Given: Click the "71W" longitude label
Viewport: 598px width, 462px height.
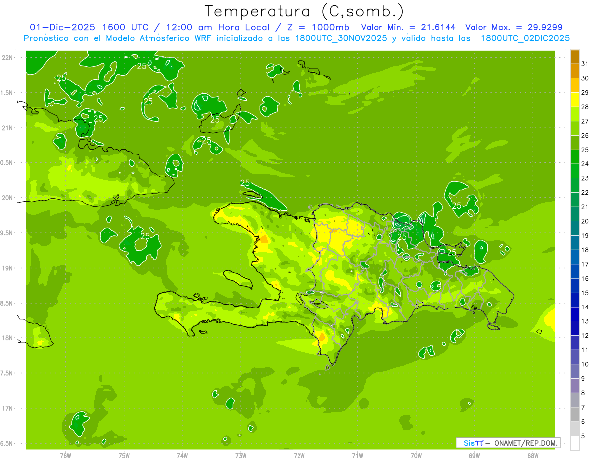Looking at the screenshot, I should (x=357, y=455).
